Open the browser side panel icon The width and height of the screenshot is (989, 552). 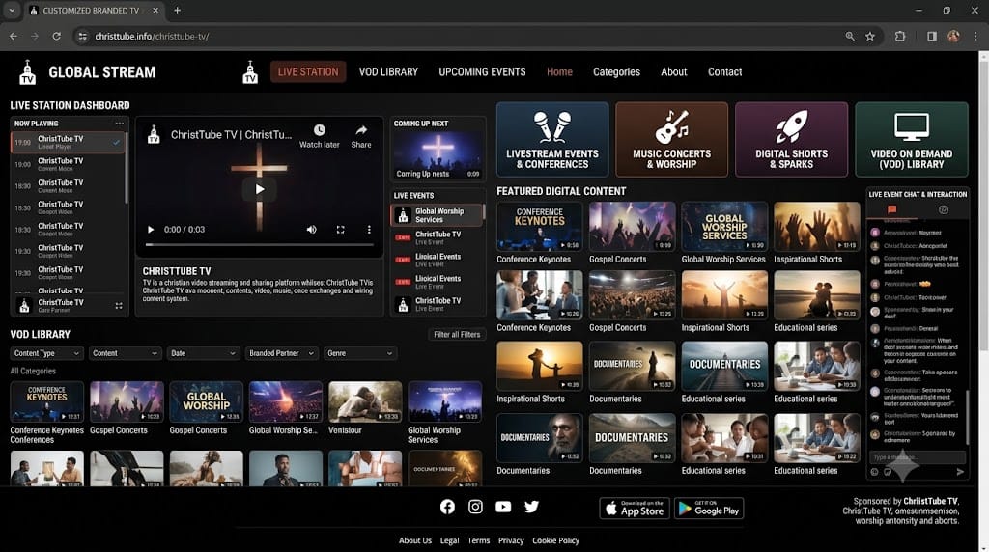tap(932, 37)
